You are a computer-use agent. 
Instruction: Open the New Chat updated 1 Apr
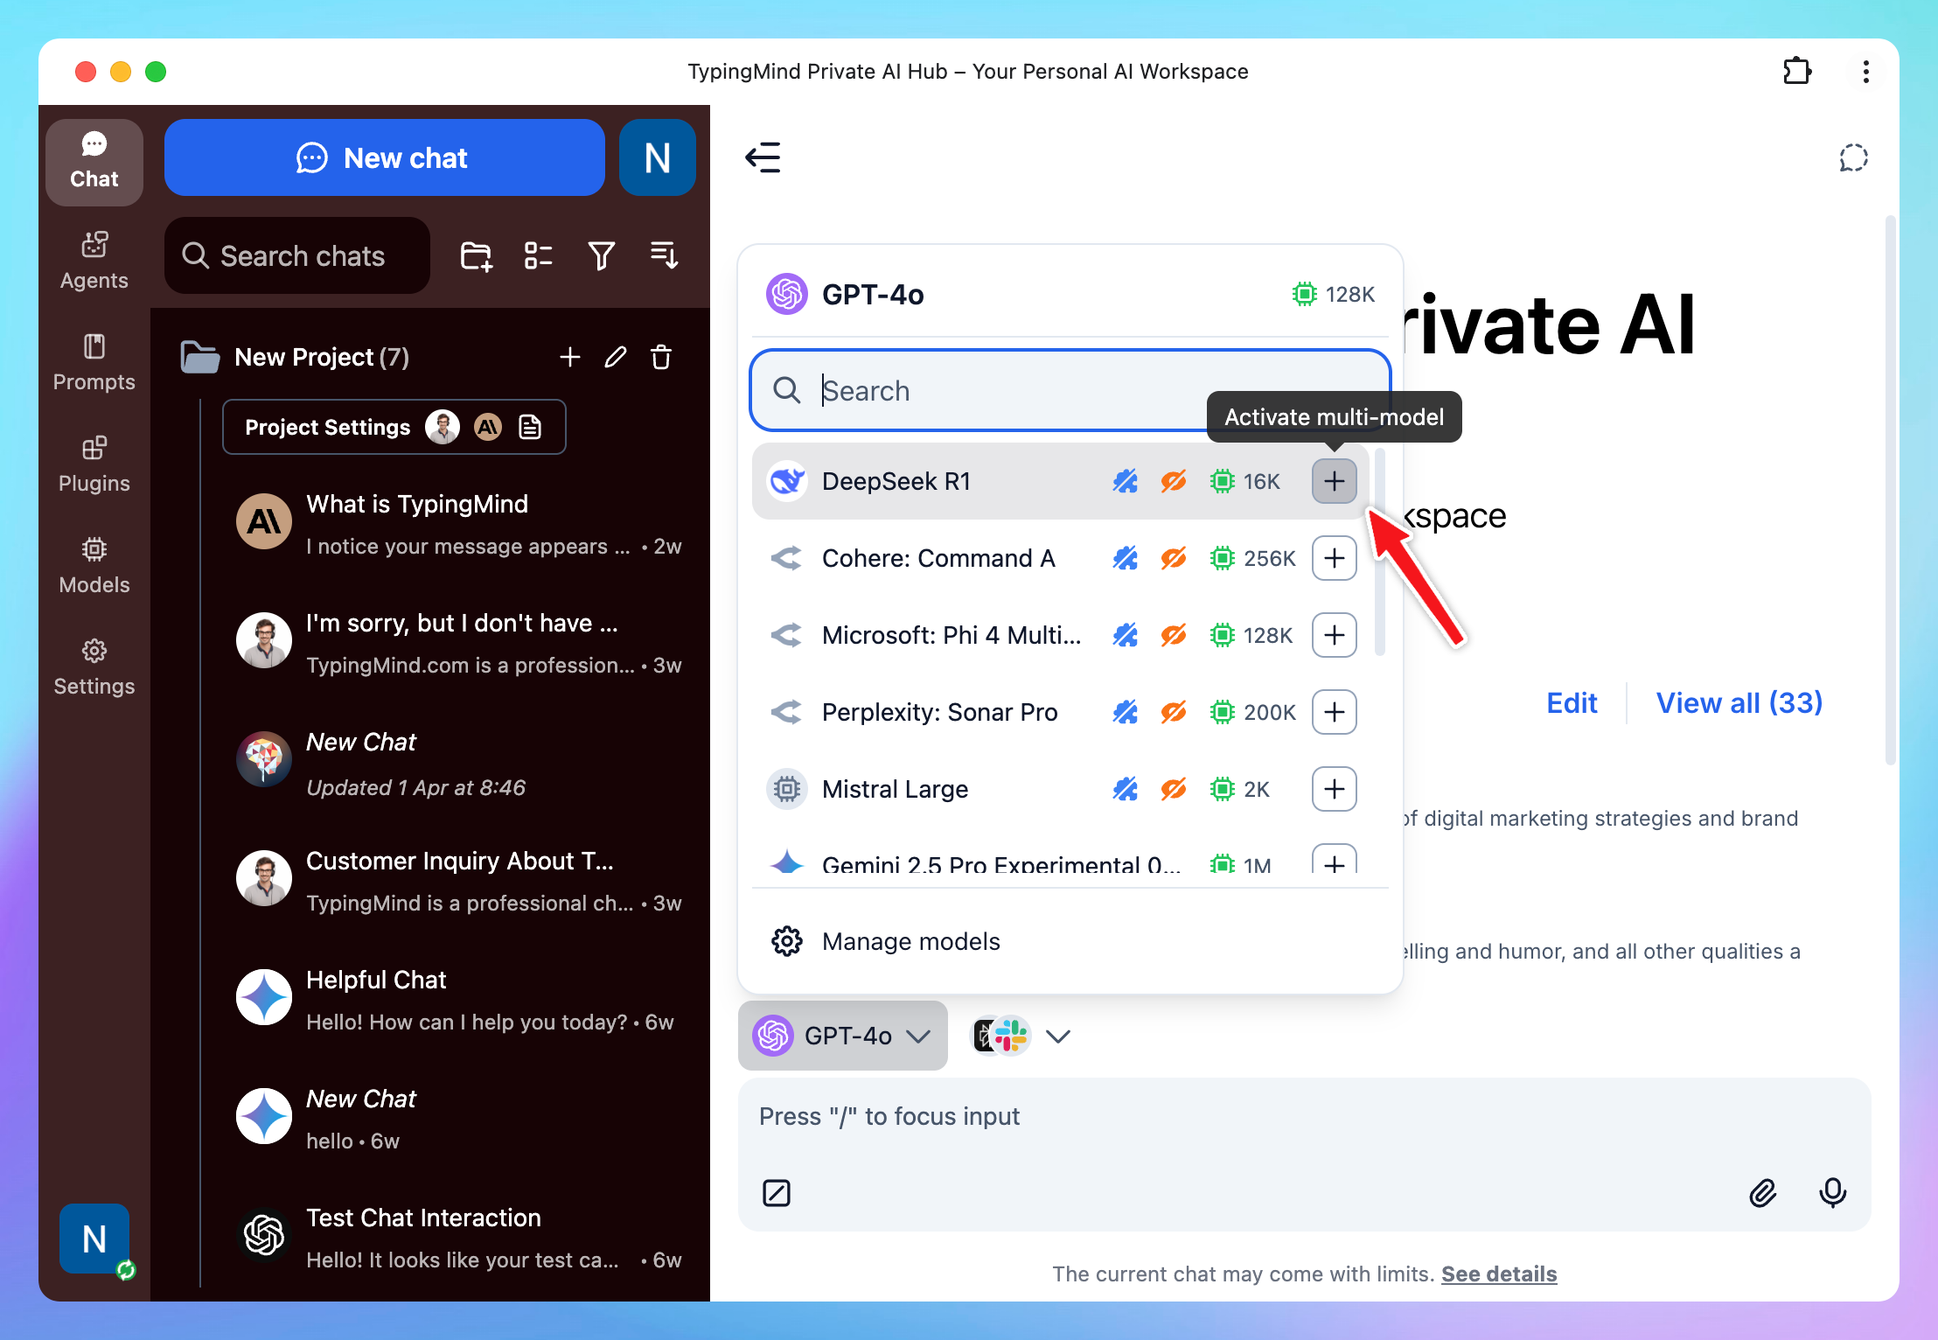click(458, 762)
